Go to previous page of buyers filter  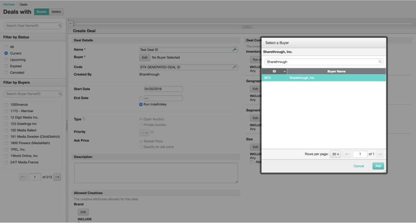click(23, 177)
